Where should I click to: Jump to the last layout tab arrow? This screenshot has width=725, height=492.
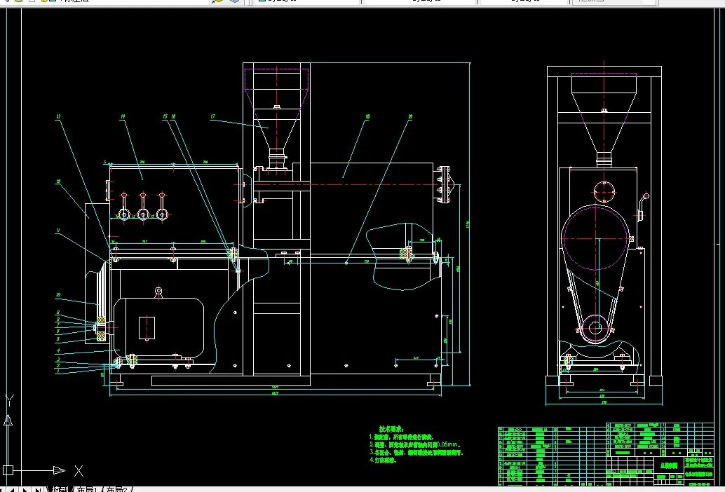pos(37,490)
